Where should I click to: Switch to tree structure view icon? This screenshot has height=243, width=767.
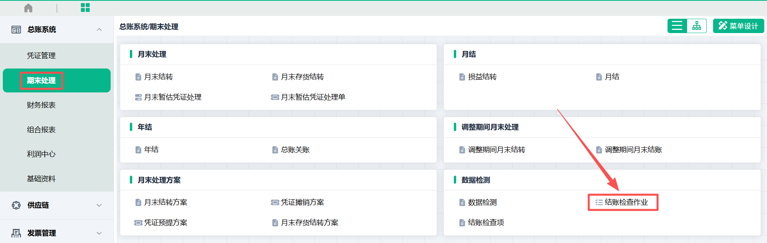(697, 26)
